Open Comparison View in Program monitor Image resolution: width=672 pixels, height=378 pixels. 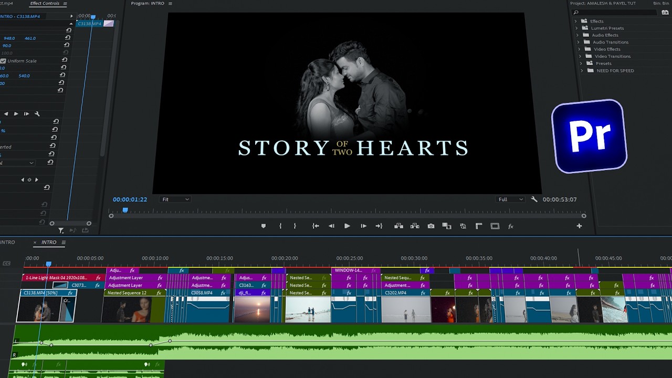(x=447, y=226)
